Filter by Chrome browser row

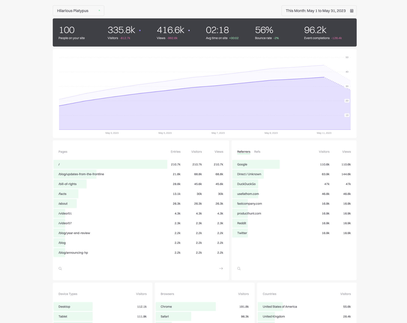pyautogui.click(x=205, y=307)
